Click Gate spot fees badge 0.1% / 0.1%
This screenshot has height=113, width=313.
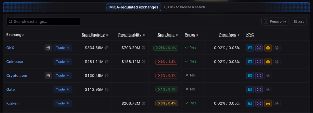(167, 89)
